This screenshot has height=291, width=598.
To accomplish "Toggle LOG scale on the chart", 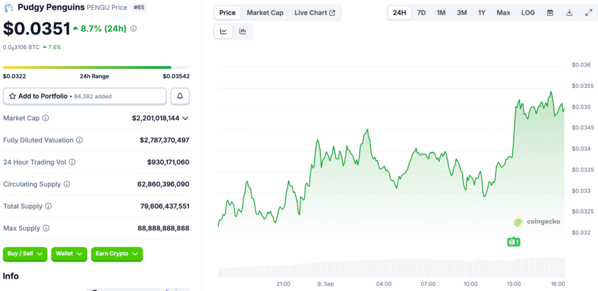I will coord(528,13).
